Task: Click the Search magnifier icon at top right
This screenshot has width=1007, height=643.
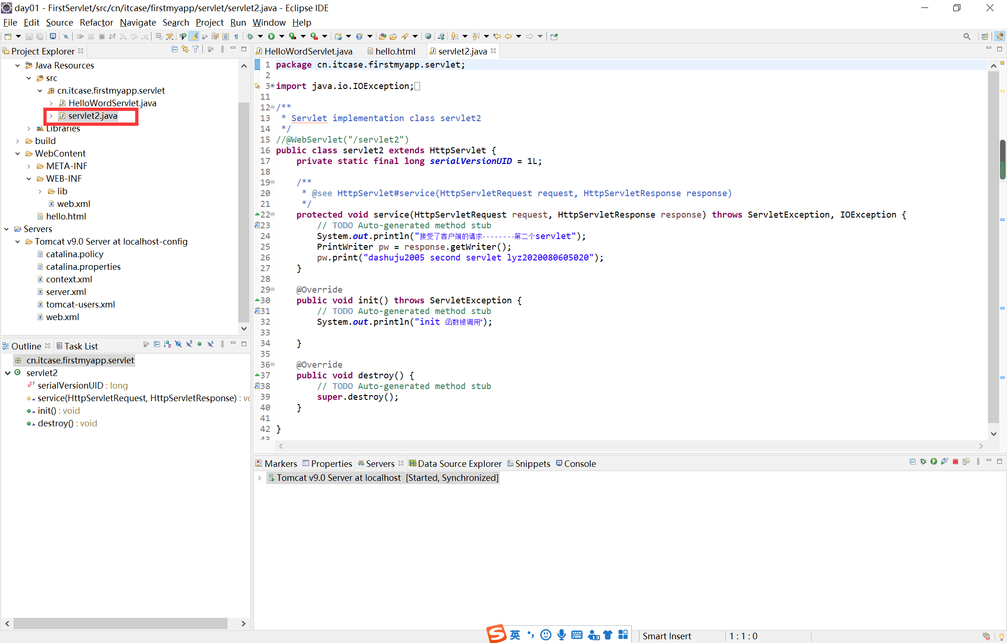Action: (x=966, y=36)
